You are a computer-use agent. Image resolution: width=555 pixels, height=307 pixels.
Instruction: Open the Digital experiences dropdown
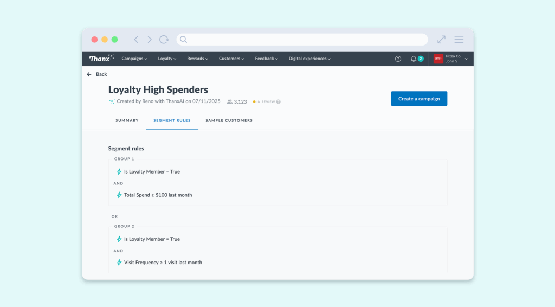click(309, 59)
